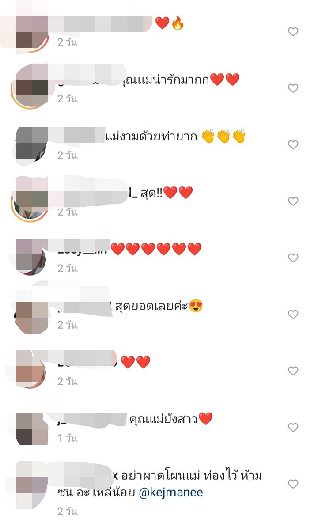Tap heart beside 'แม่งามด้วยท่ายาก' comment
The height and width of the screenshot is (523, 318).
tap(293, 145)
